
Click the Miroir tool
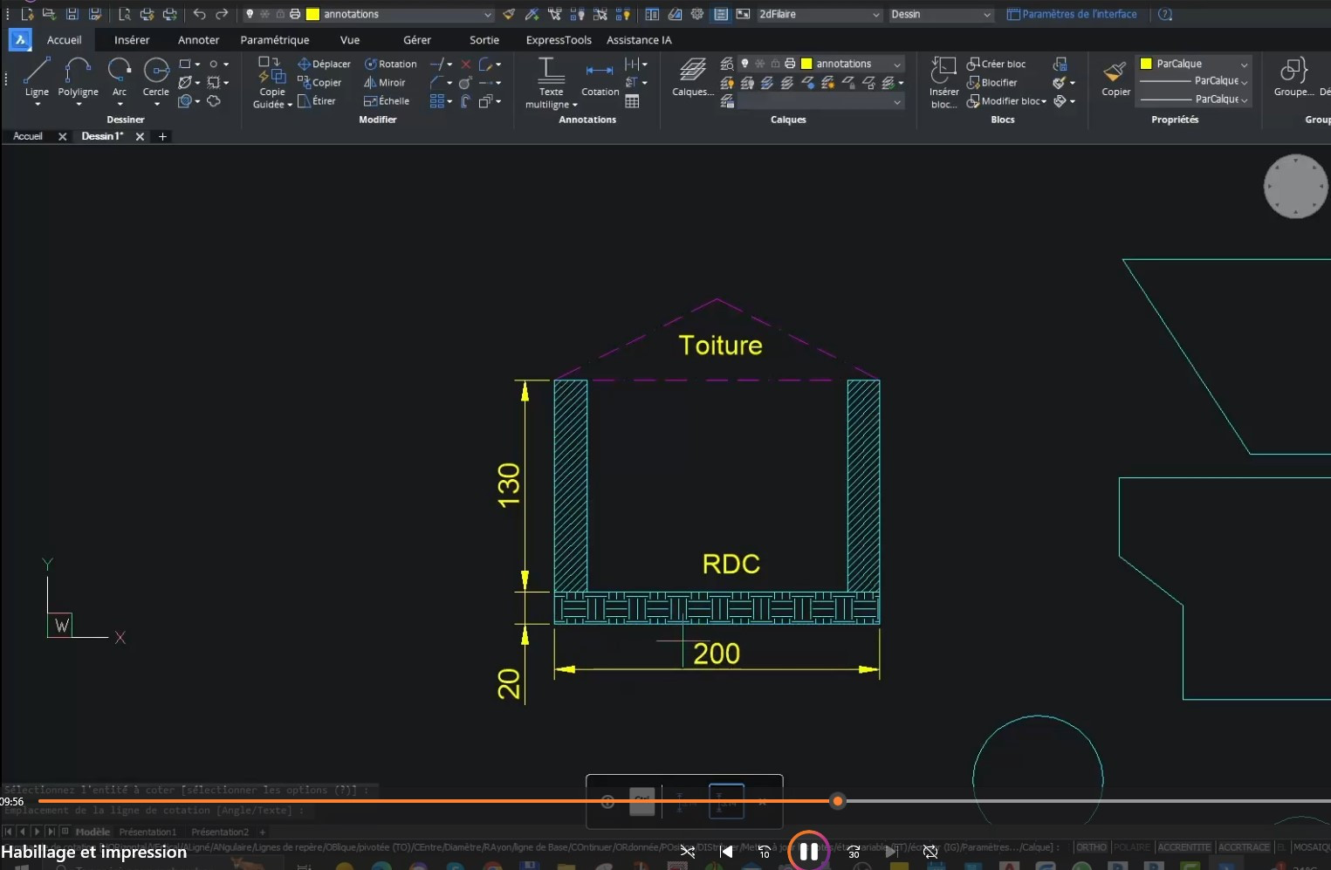tap(385, 83)
